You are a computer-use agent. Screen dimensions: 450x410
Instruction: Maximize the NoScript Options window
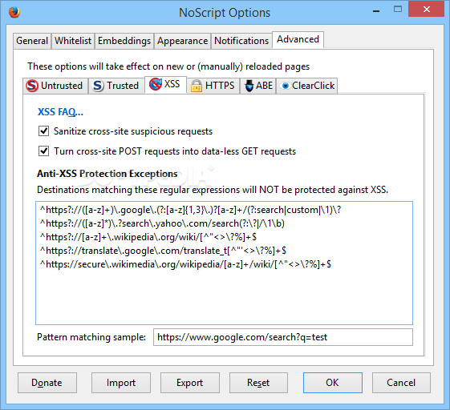click(398, 10)
